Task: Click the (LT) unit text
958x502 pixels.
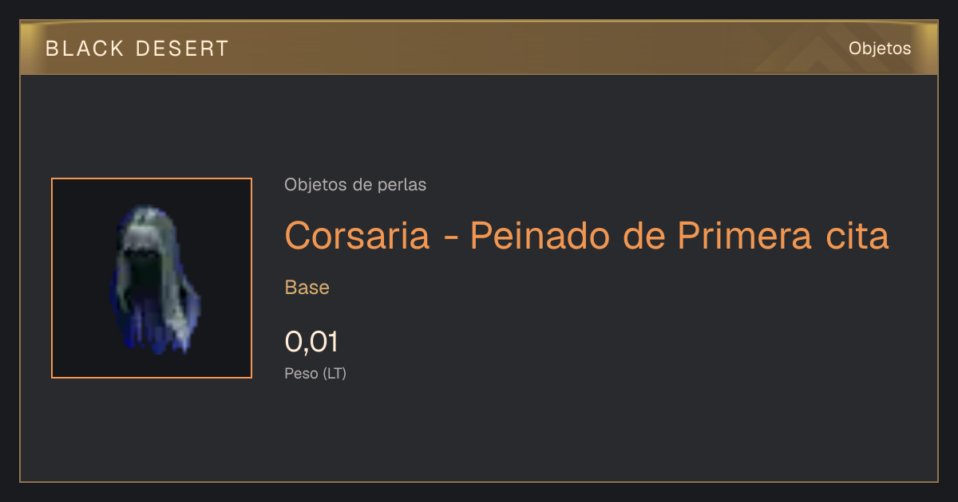Action: pos(335,373)
